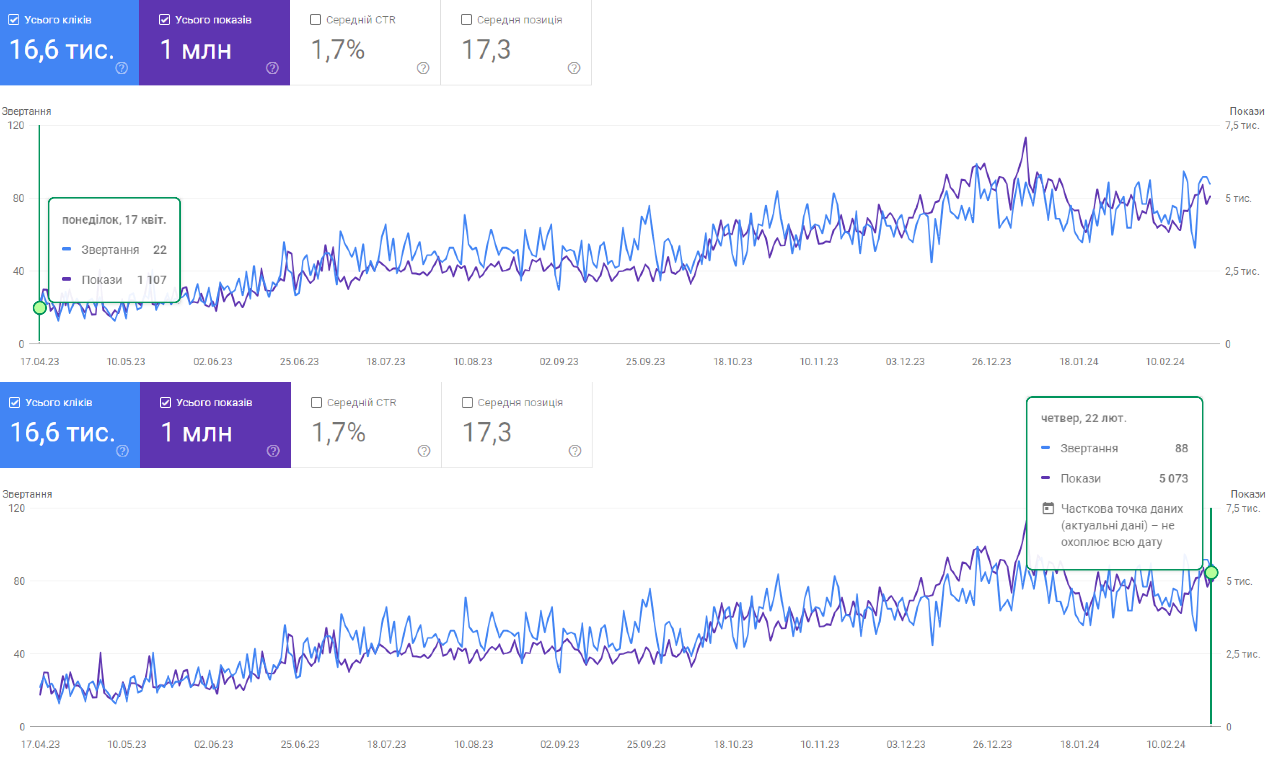Image resolution: width=1268 pixels, height=764 pixels.
Task: Uncheck top Усього показів checkbox
Action: click(x=165, y=20)
